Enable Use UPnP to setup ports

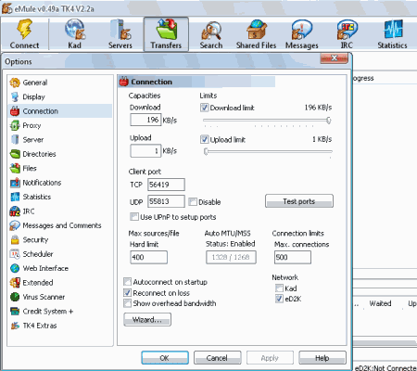point(134,217)
